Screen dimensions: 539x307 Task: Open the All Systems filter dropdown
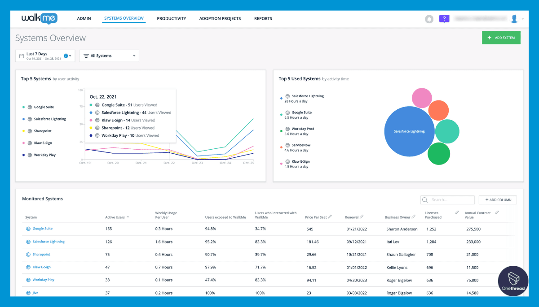point(109,56)
